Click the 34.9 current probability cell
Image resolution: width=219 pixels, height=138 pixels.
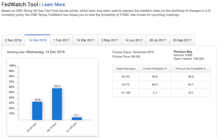155,77
